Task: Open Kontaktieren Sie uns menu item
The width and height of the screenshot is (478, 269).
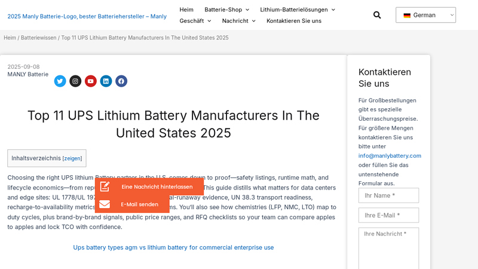Action: (x=294, y=21)
